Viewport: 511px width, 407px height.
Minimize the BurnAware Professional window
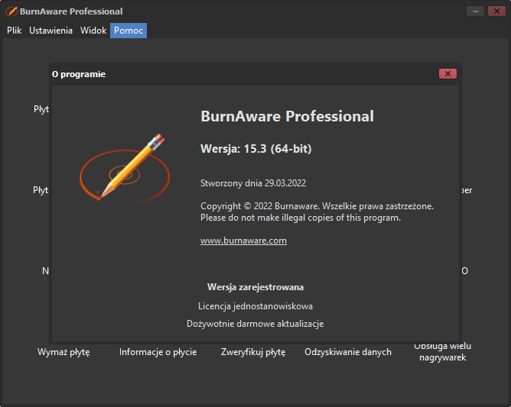pos(475,11)
